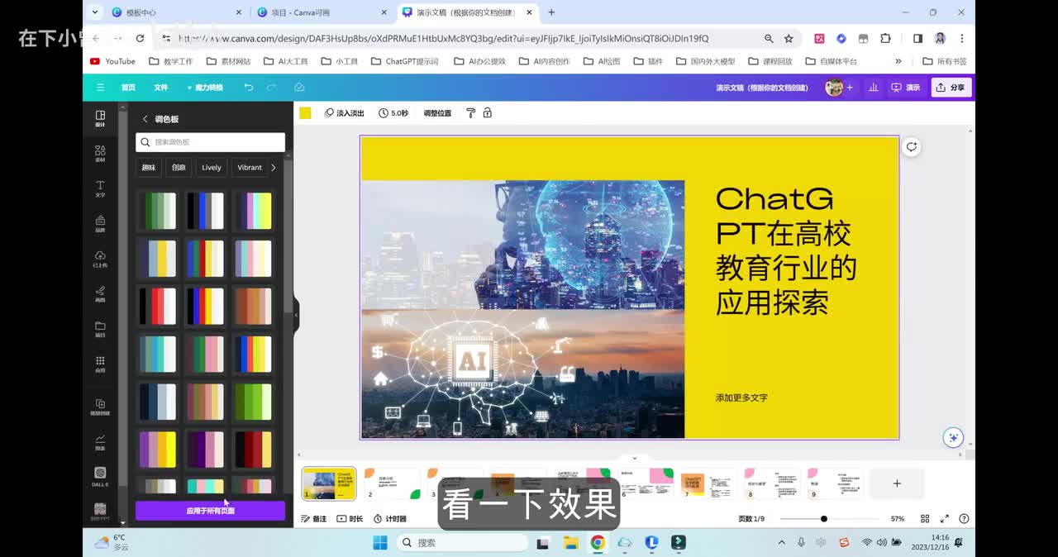Click the 分享 share button

pos(951,88)
